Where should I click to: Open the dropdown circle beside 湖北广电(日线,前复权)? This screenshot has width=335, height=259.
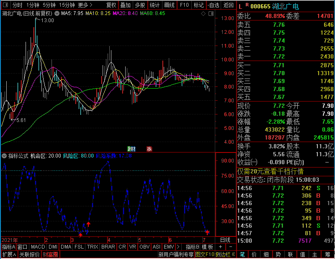[x=57, y=13]
